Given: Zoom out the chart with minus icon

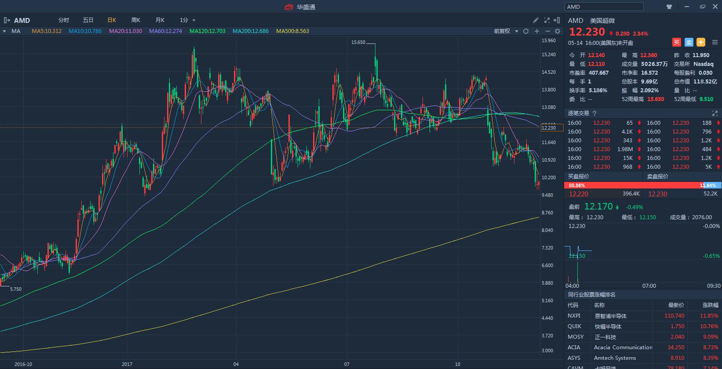Looking at the screenshot, I should pos(547,31).
